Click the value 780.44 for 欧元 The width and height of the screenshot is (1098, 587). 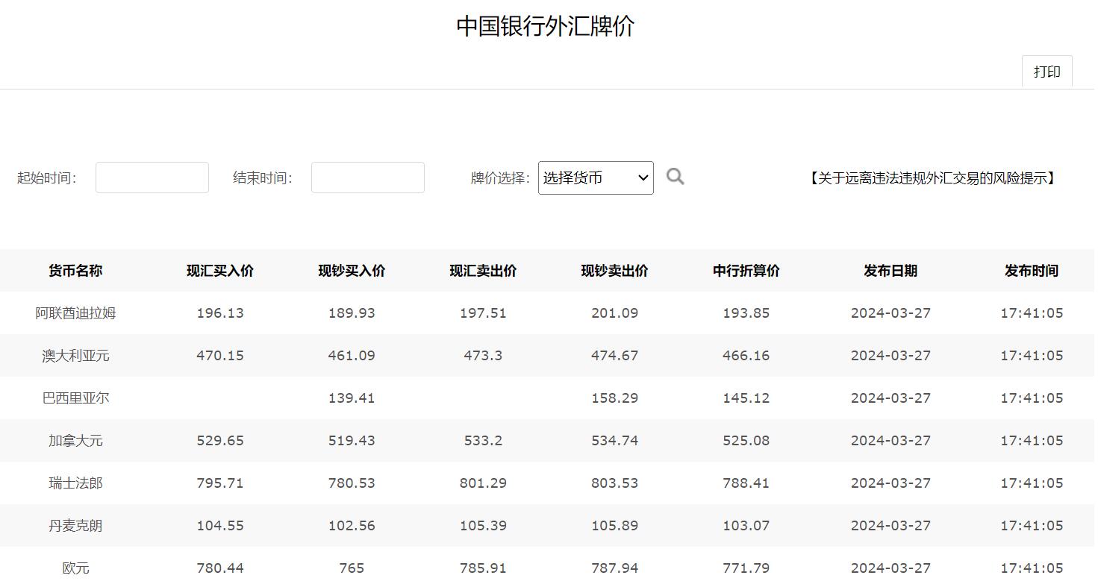point(220,568)
